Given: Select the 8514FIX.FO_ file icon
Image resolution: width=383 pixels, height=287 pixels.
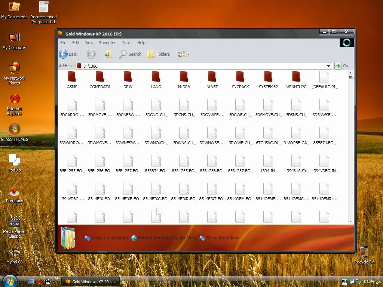Looking at the screenshot, I should [99, 189].
